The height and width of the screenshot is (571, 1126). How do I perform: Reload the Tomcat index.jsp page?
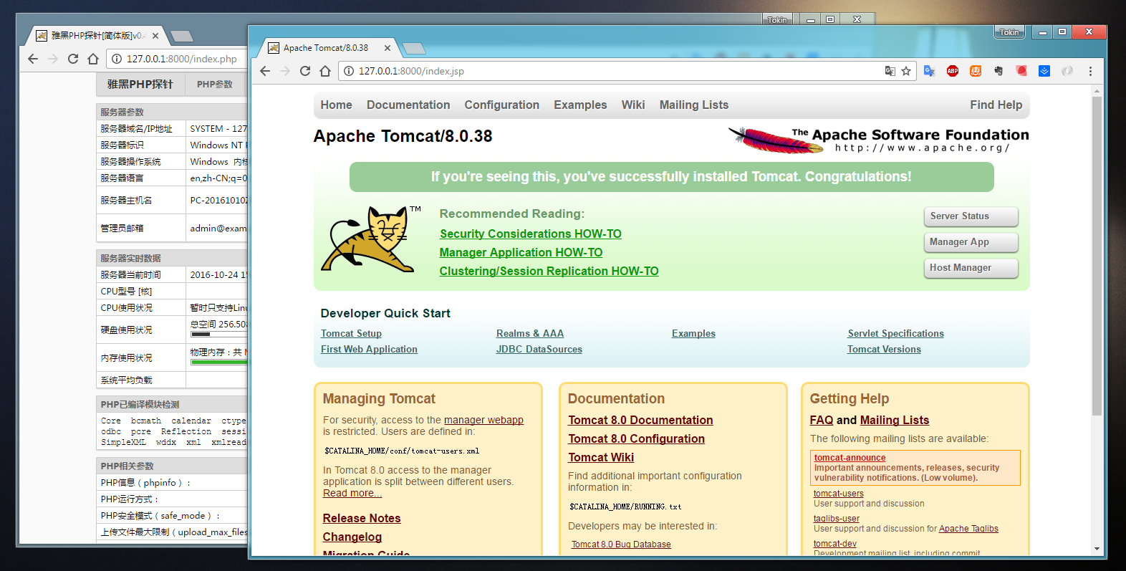tap(305, 71)
